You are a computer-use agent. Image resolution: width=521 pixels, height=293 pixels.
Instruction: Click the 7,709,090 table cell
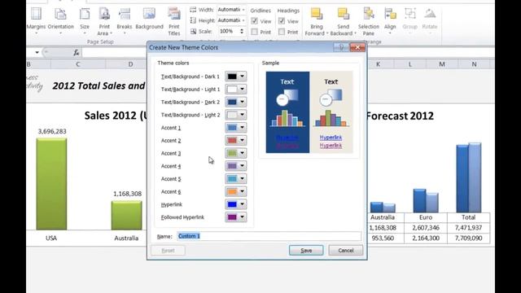pyautogui.click(x=469, y=238)
